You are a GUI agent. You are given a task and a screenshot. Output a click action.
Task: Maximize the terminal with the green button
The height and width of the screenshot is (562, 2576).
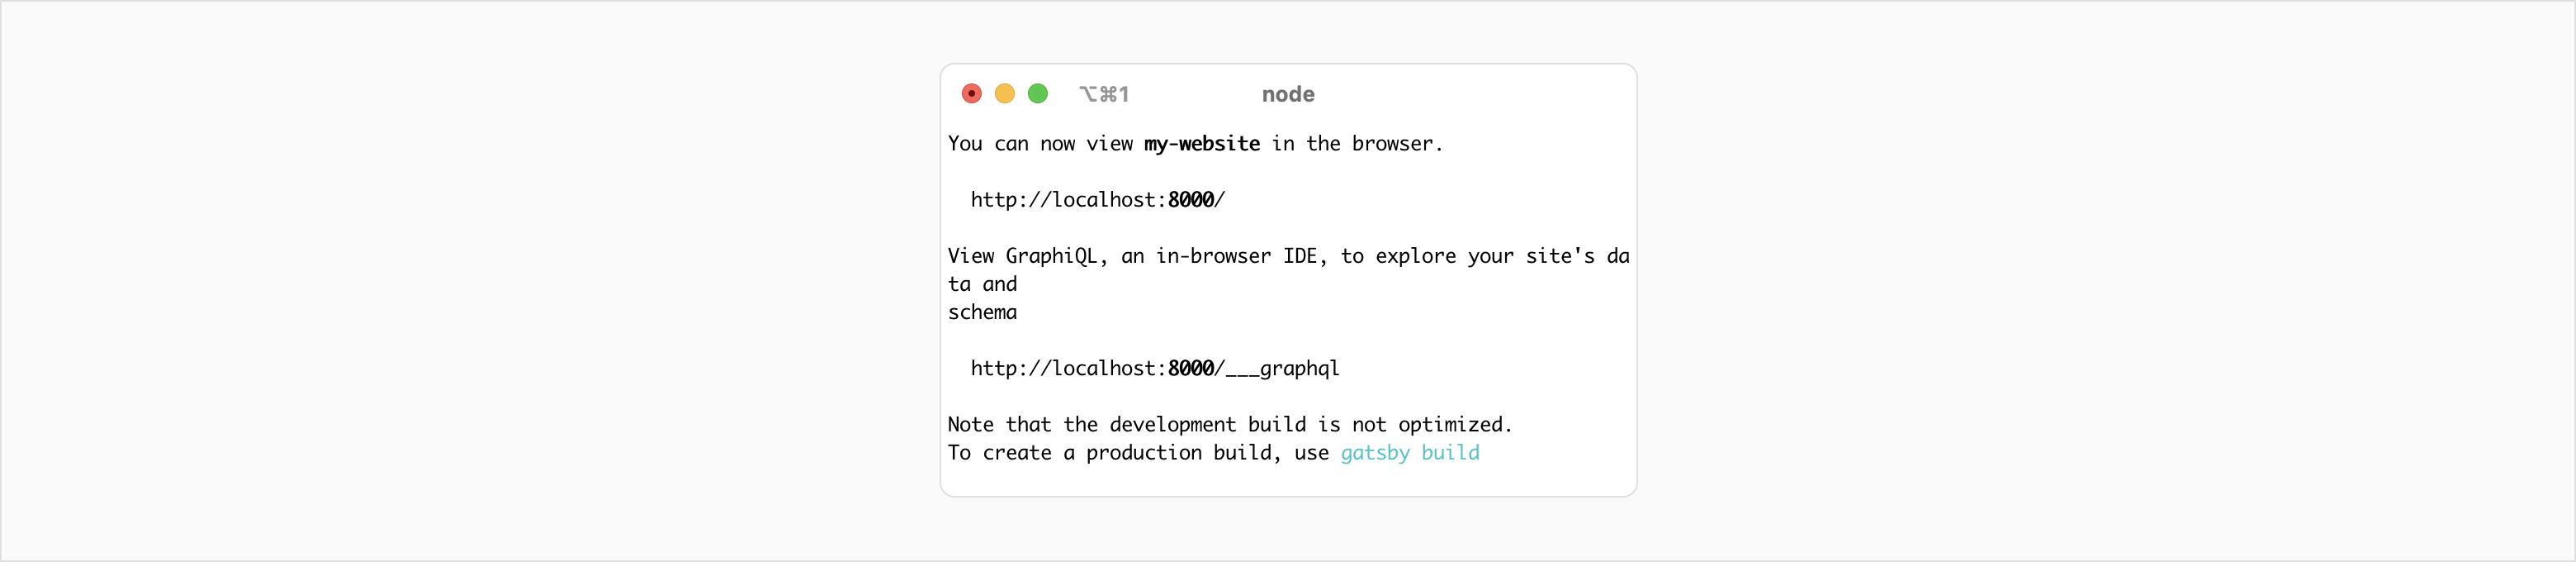point(1038,93)
